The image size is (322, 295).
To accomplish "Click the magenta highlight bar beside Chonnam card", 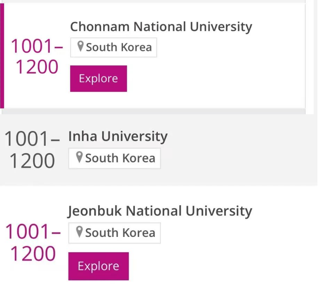I will (x=2, y=57).
